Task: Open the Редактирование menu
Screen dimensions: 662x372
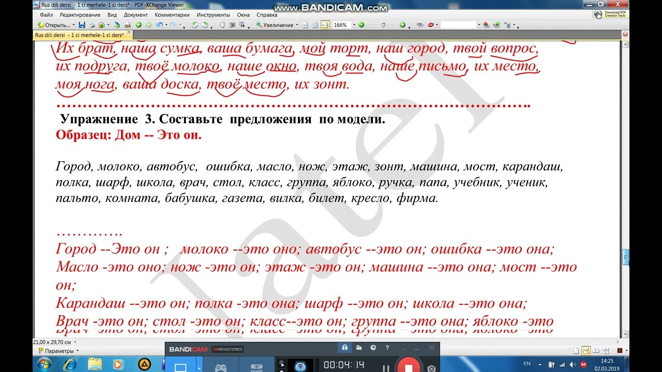Action: (x=80, y=15)
